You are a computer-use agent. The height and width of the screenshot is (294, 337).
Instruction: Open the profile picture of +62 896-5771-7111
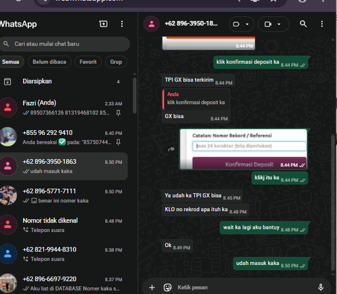click(8, 196)
